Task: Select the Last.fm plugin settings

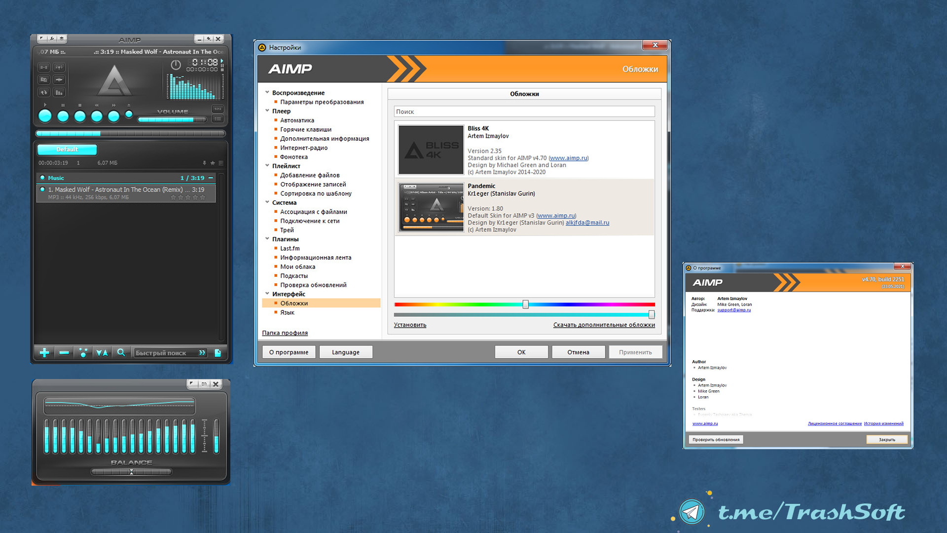Action: pyautogui.click(x=290, y=249)
